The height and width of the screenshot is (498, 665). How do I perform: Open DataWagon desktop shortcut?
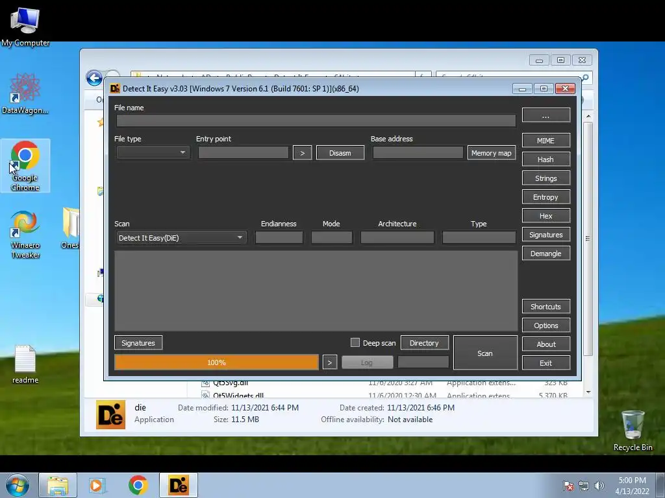25,93
